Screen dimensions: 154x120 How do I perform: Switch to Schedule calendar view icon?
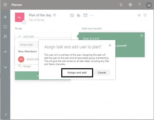(85, 15)
